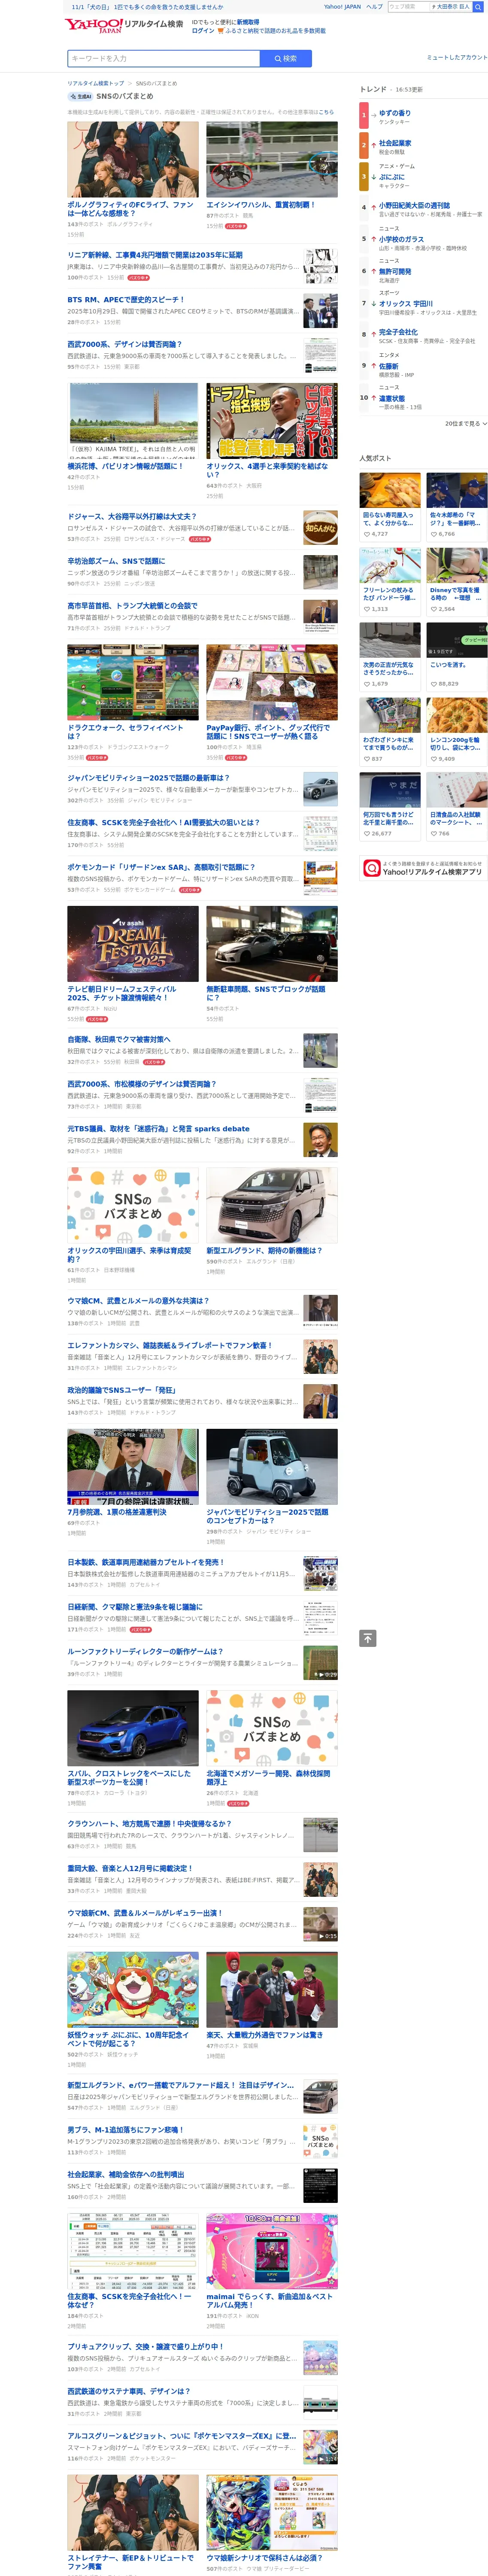Open the blue スバル sports car thumbnail
The image size is (488, 2576).
133,1729
